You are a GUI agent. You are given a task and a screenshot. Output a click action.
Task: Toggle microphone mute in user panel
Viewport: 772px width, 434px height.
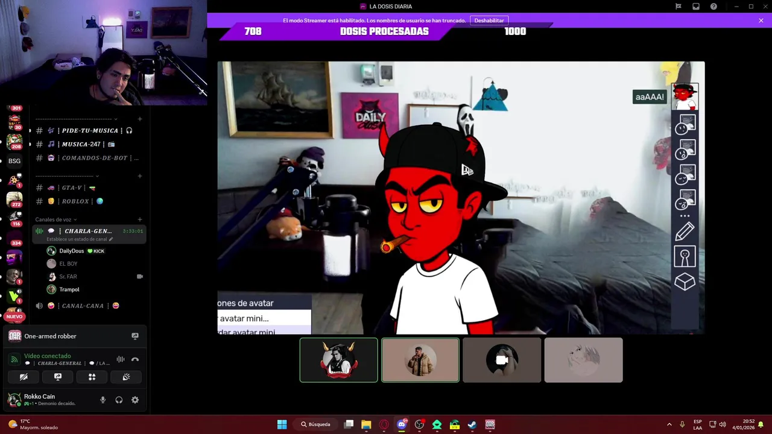[x=103, y=400]
